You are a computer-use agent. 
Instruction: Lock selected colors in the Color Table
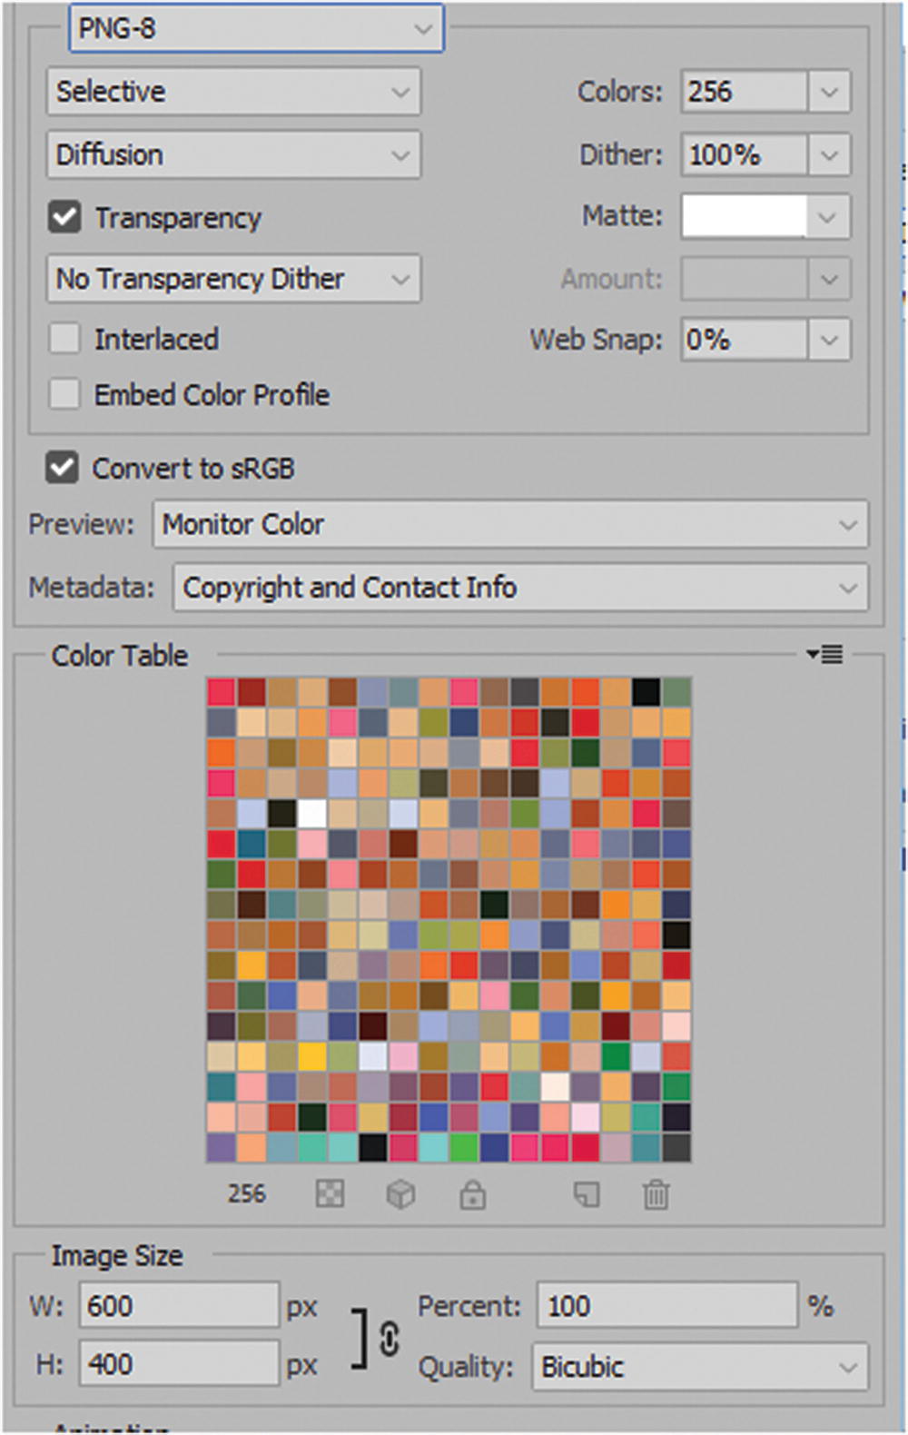473,1195
